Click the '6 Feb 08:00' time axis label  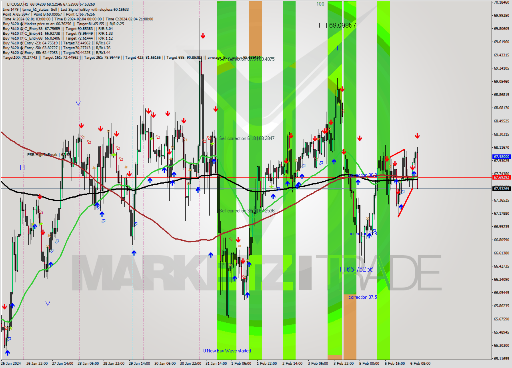420,364
